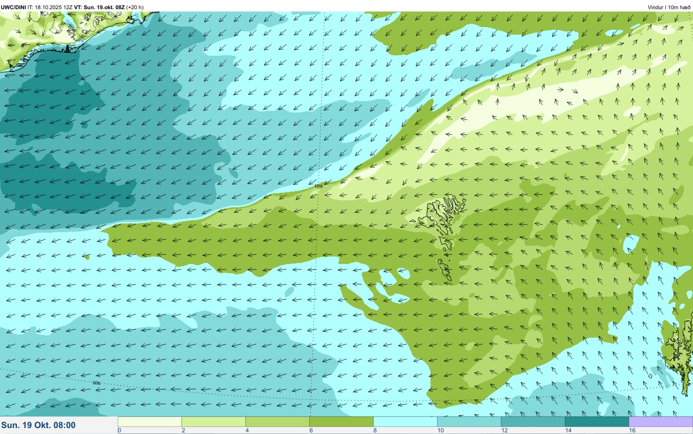Click the legend tick value '8'
The image size is (693, 434).
point(375,430)
